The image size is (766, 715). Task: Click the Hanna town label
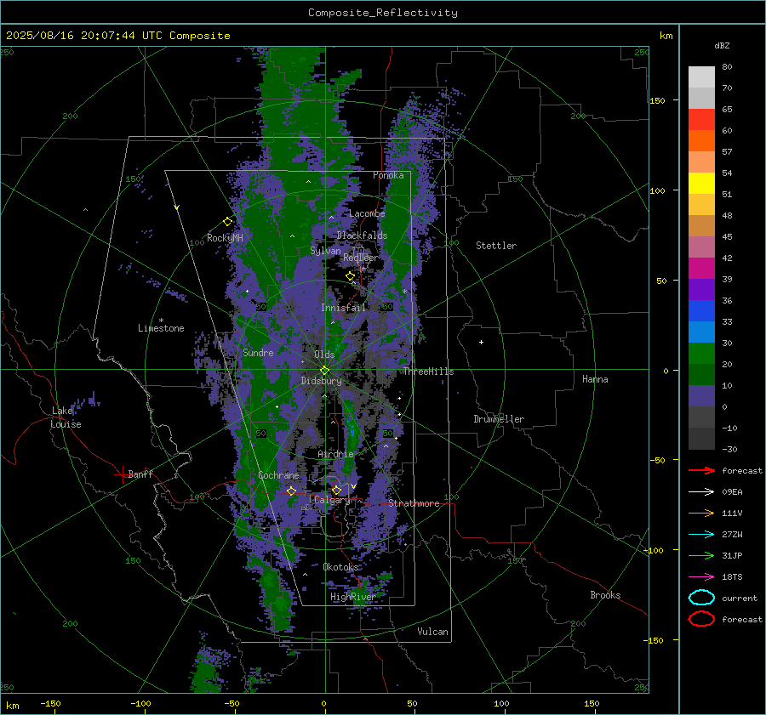click(x=595, y=379)
